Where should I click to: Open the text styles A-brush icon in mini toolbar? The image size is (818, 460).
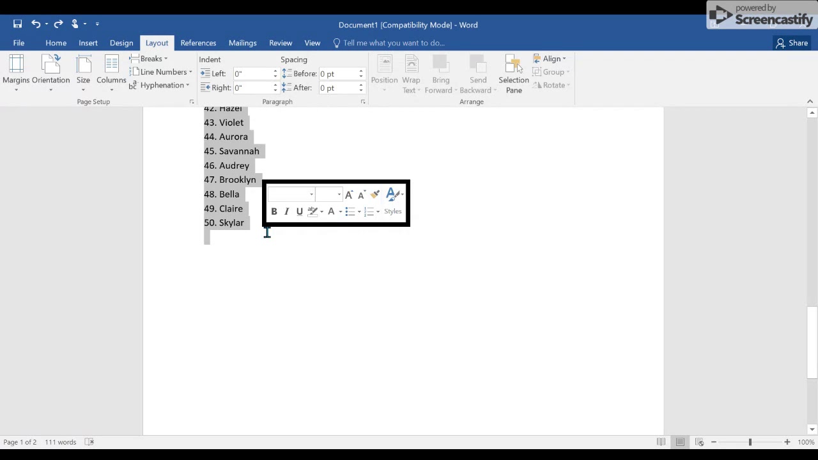pyautogui.click(x=394, y=194)
